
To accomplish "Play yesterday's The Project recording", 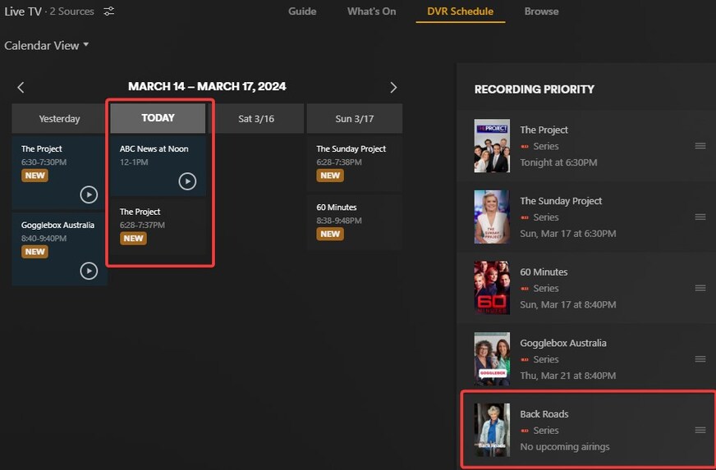I will pos(89,195).
